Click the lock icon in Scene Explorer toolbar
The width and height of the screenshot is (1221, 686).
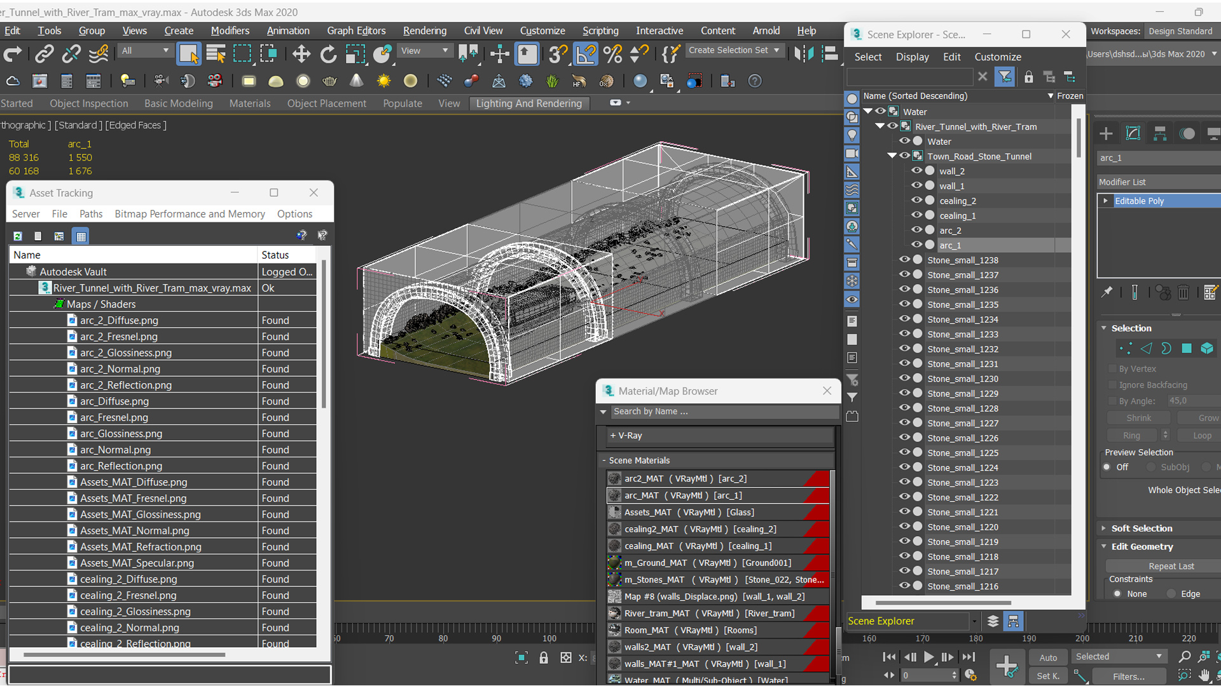coord(1028,77)
